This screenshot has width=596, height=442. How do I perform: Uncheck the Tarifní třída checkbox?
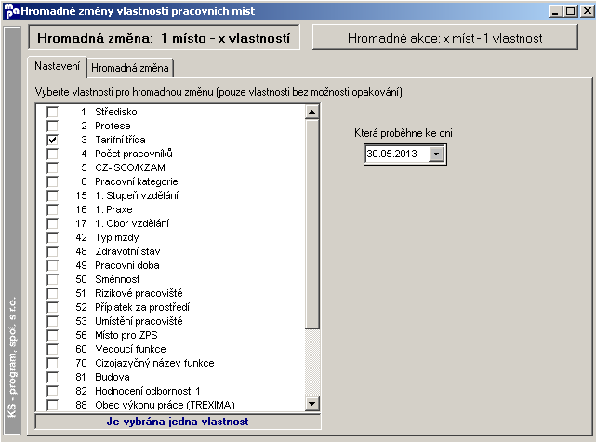[x=52, y=140]
